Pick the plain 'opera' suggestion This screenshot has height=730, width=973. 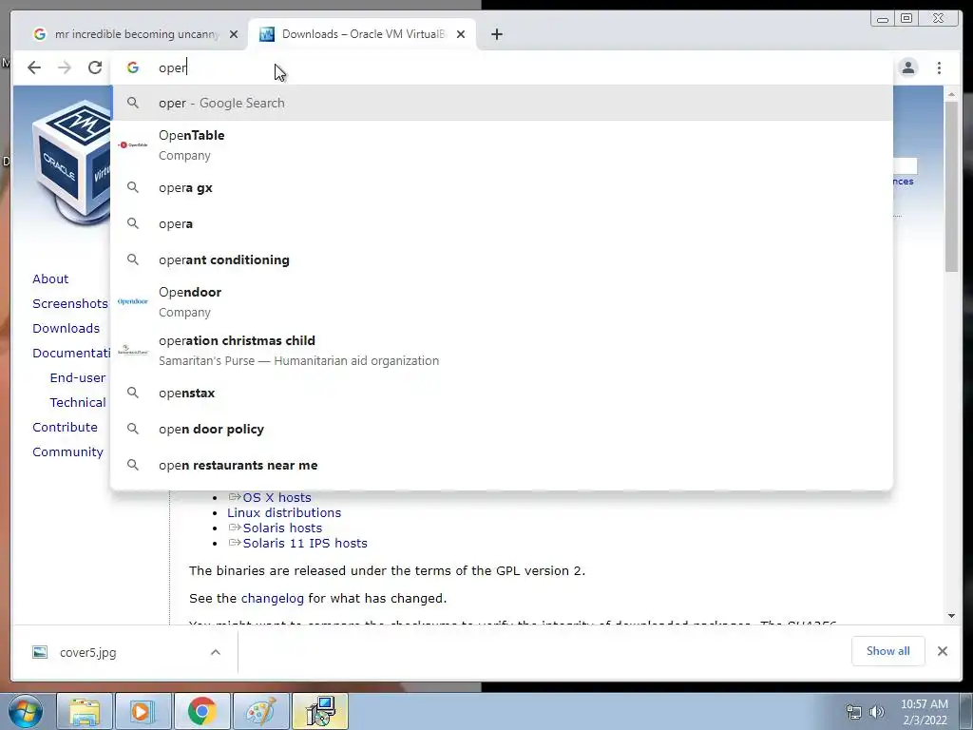coord(503,223)
